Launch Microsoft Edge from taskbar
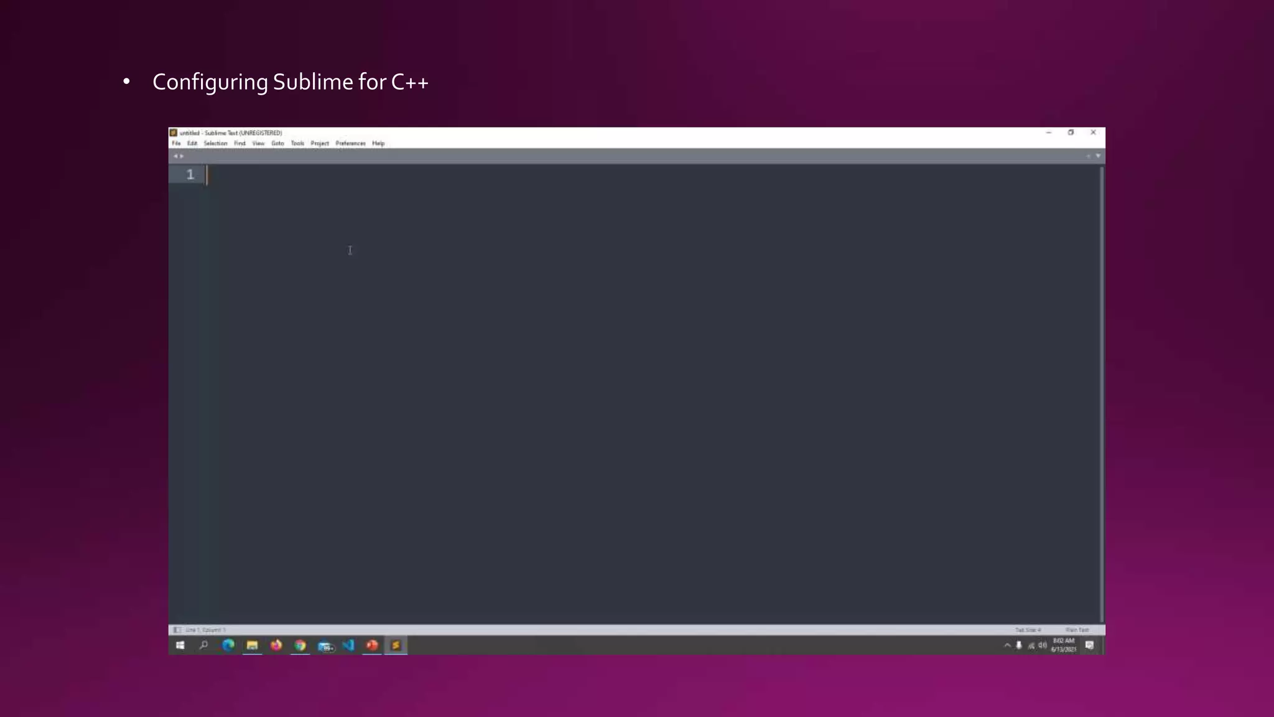1274x717 pixels. pyautogui.click(x=228, y=645)
